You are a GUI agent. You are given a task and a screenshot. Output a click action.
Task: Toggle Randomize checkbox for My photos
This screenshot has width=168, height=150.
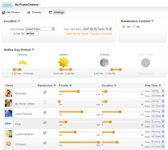45,92
